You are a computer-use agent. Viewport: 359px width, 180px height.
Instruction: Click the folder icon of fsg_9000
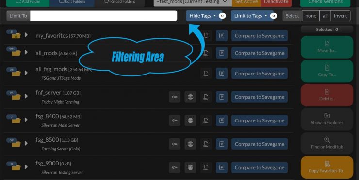pos(16,167)
